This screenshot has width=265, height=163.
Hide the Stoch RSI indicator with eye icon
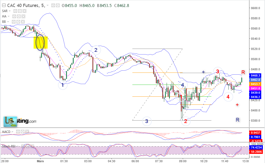click(23, 146)
